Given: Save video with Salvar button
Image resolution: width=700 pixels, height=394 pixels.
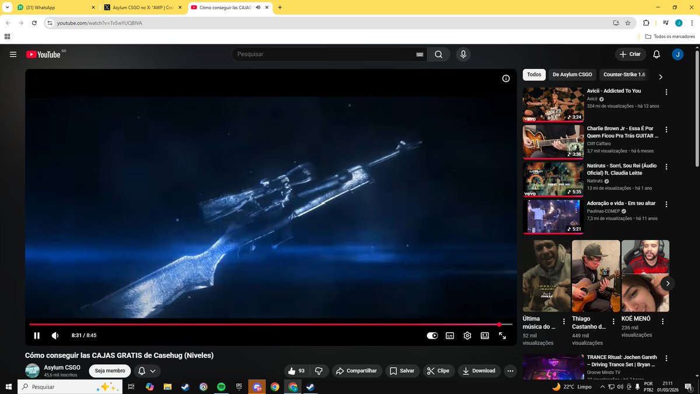Looking at the screenshot, I should [402, 371].
